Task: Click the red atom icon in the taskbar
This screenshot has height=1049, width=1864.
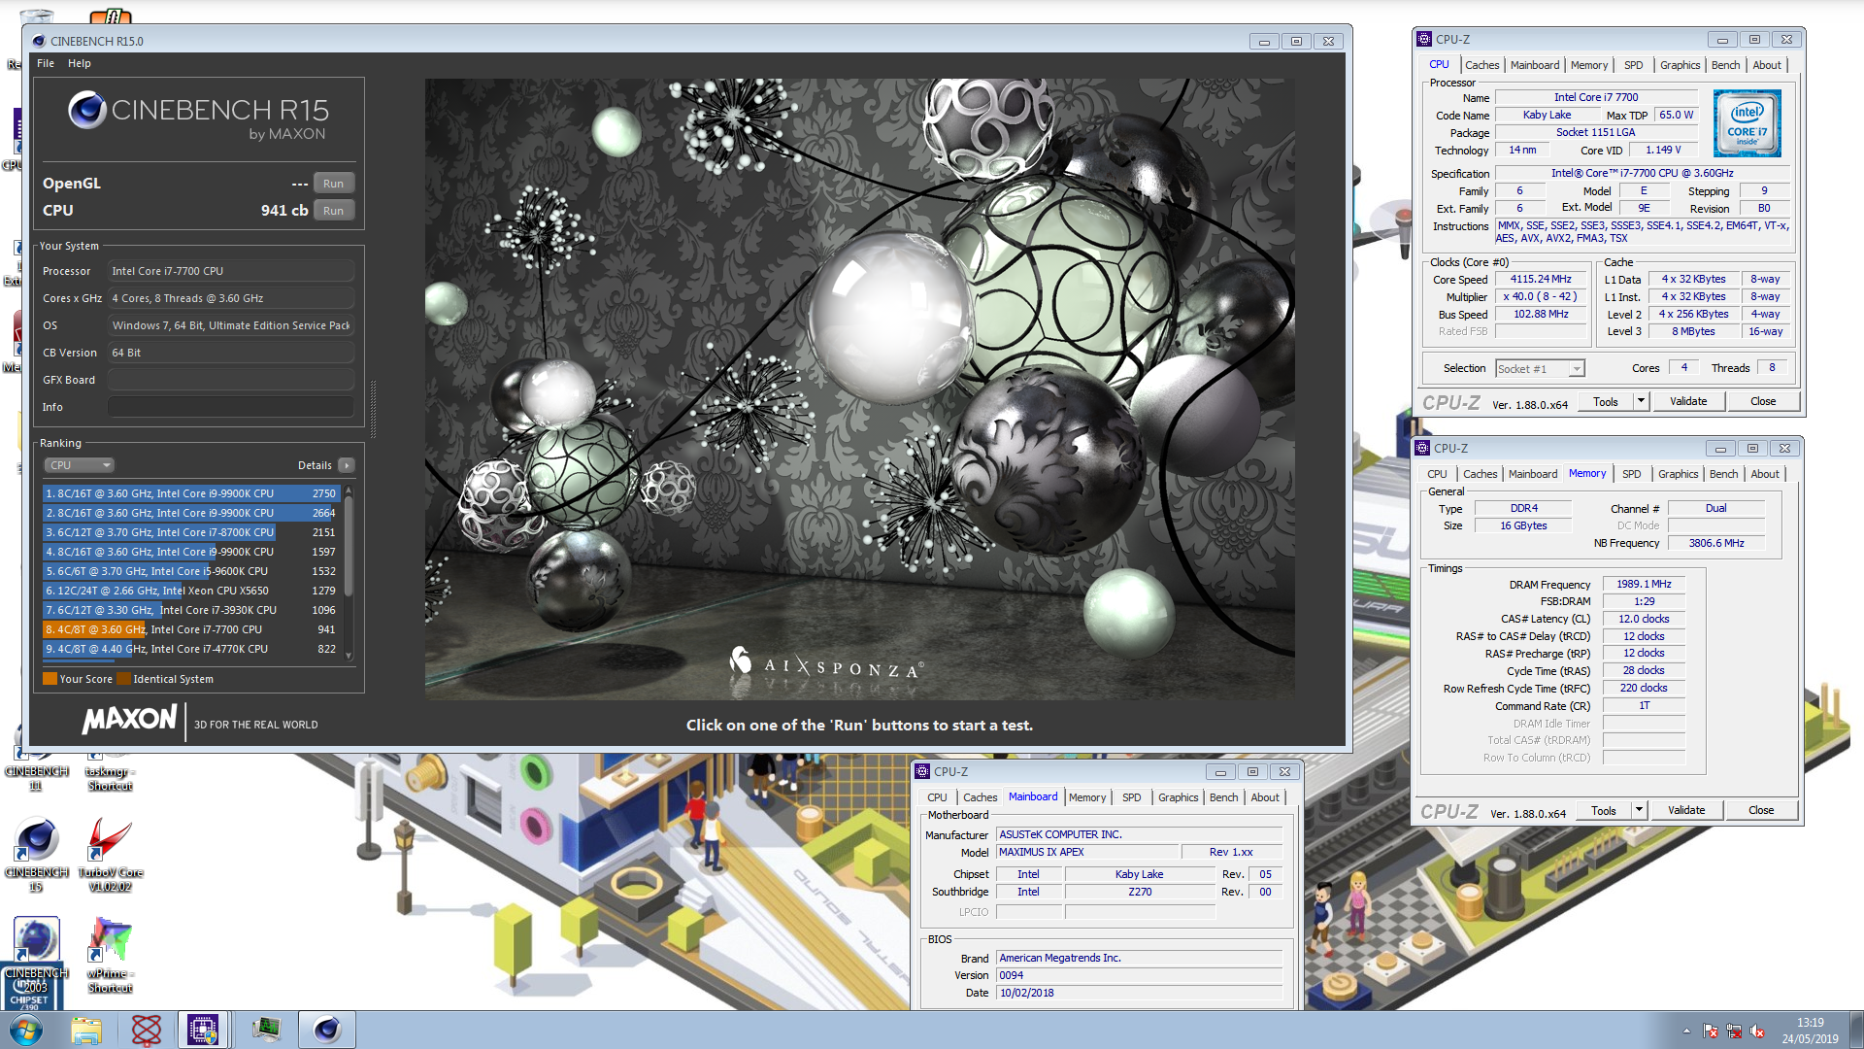Action: (x=146, y=1030)
